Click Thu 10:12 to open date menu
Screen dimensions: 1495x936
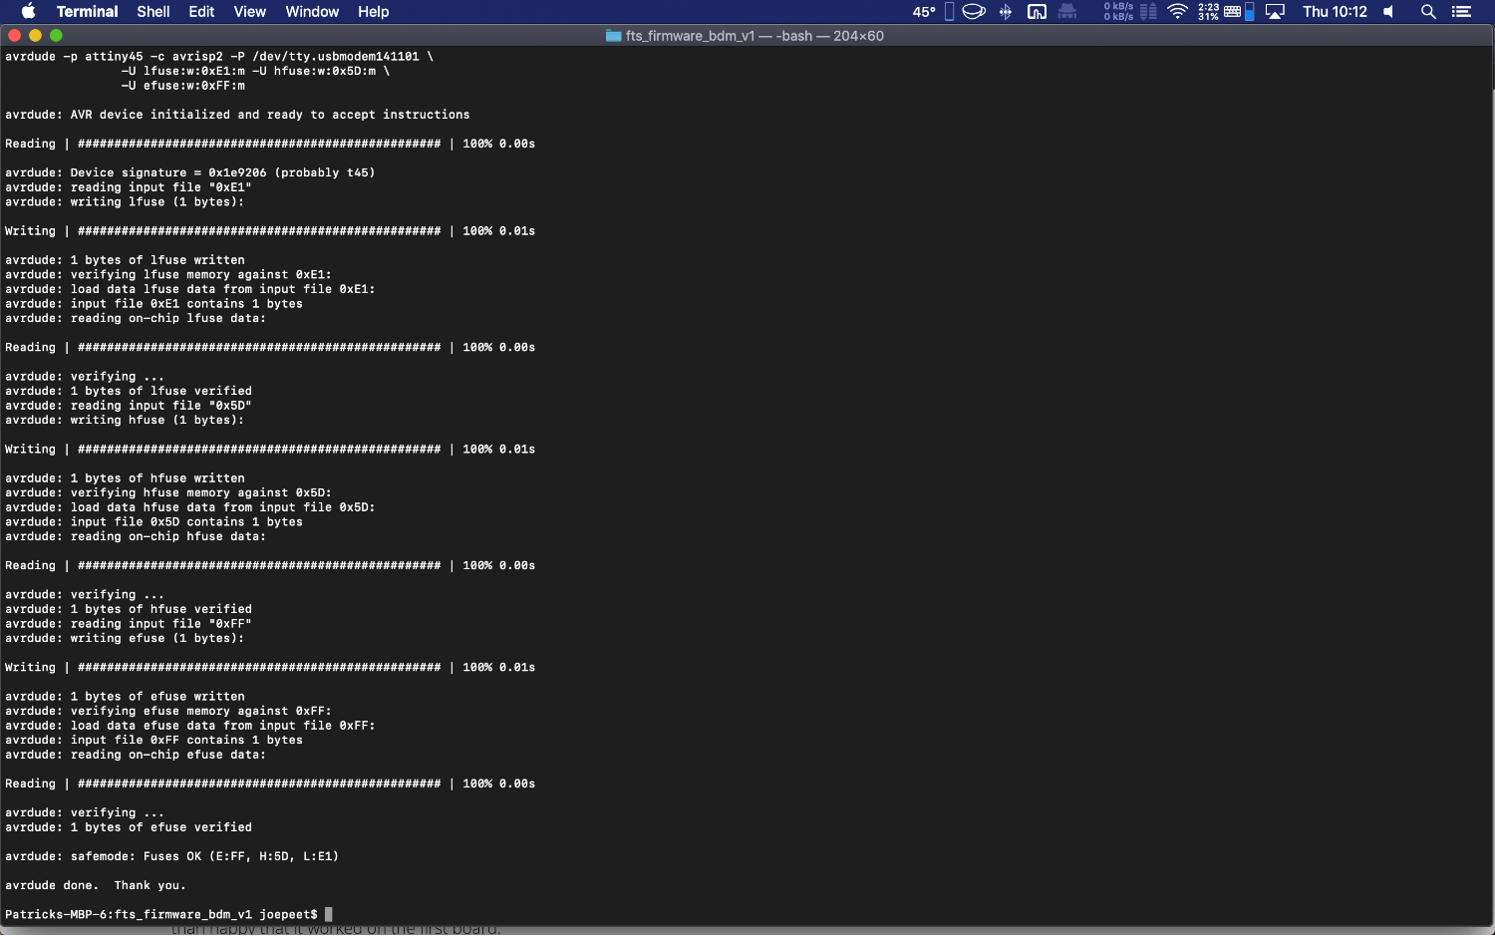[1336, 12]
